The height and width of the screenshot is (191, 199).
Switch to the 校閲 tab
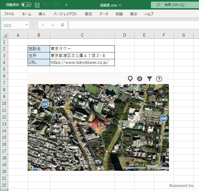[119, 14]
